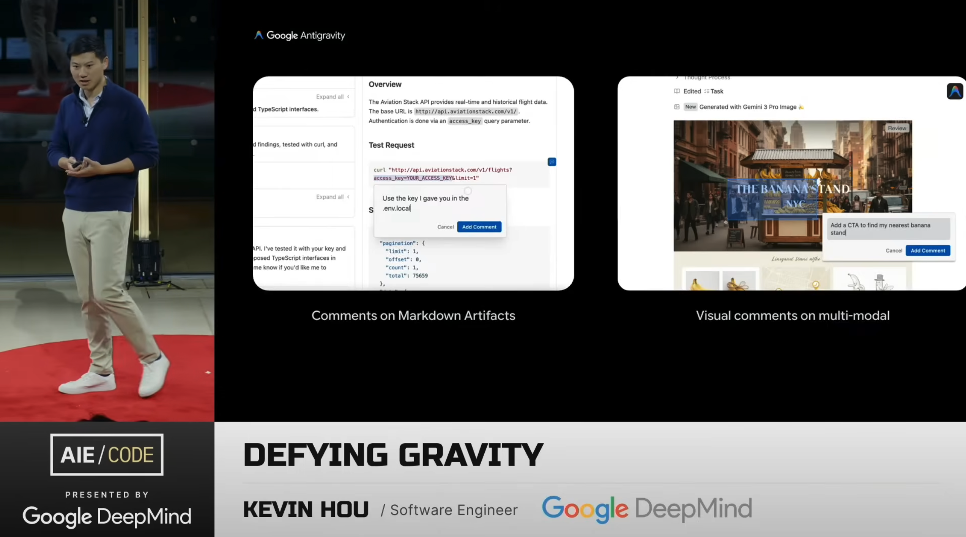This screenshot has width=966, height=537.
Task: Click the Google Antigravity logo in slide header
Action: click(299, 35)
